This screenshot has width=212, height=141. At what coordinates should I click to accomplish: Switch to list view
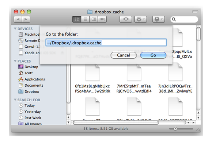coord(85,19)
